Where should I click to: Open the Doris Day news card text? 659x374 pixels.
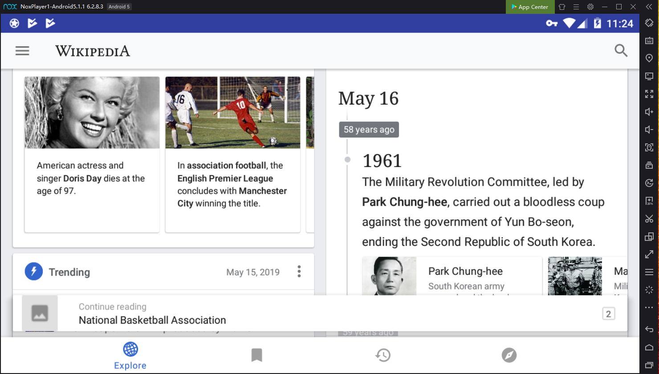point(91,178)
